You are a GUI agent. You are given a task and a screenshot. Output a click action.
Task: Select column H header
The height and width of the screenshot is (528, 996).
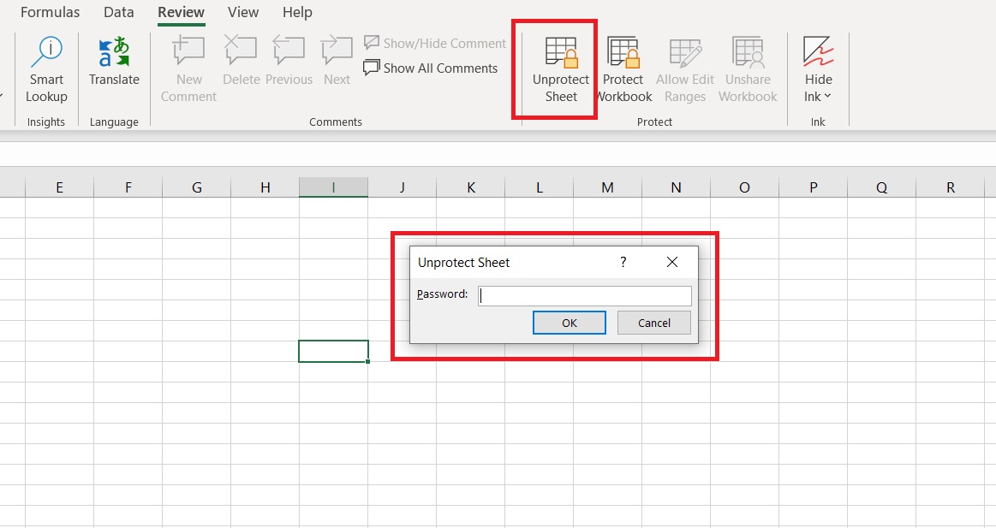tap(265, 187)
